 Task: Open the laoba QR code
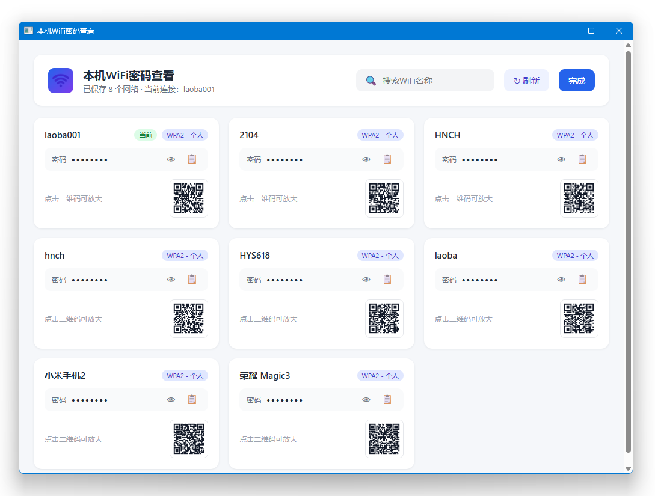pyautogui.click(x=579, y=319)
